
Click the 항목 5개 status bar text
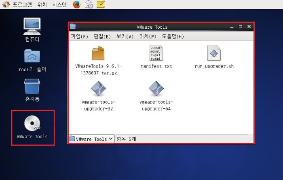point(126,139)
